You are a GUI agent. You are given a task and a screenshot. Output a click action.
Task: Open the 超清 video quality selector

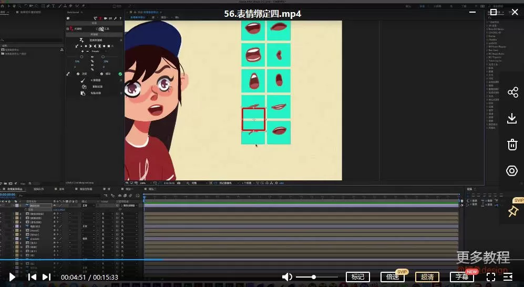(x=427, y=276)
